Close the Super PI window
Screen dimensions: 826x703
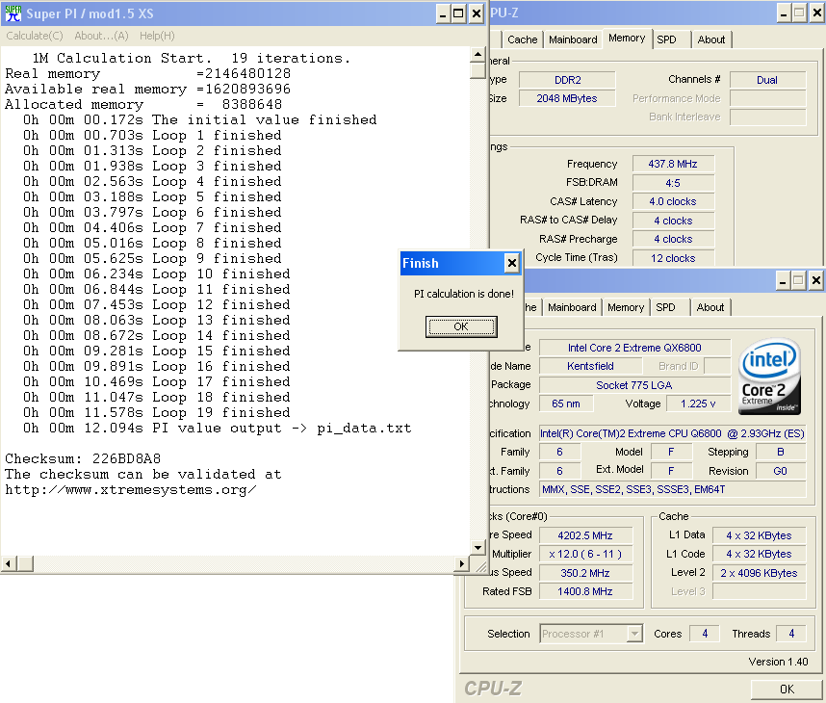pos(477,13)
